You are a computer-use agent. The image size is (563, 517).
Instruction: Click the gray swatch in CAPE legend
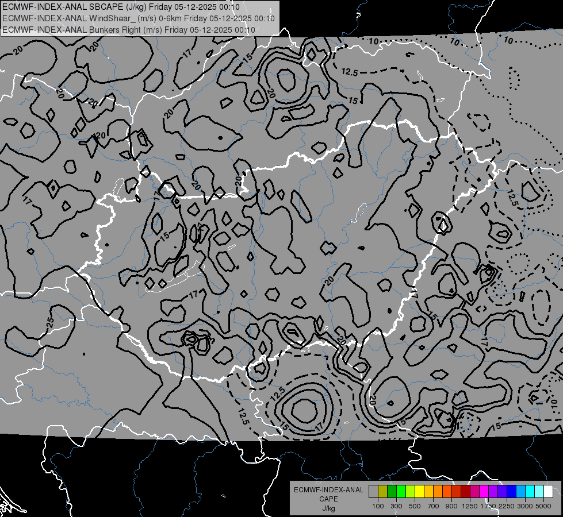[373, 491]
